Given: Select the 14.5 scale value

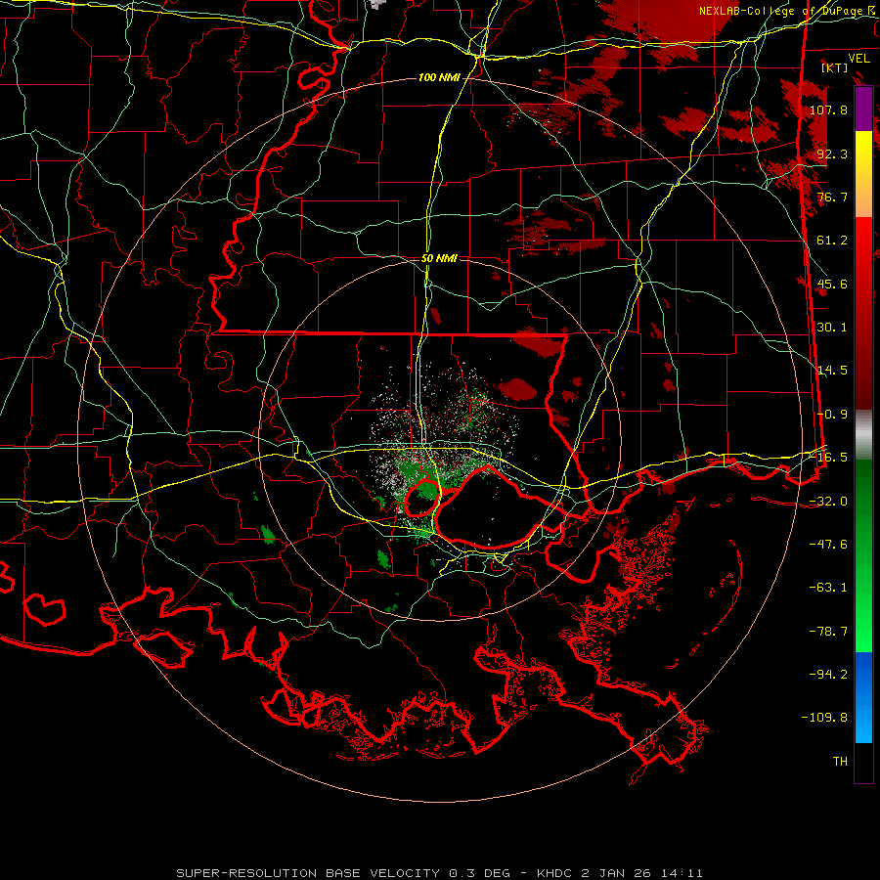Looking at the screenshot, I should (x=832, y=371).
